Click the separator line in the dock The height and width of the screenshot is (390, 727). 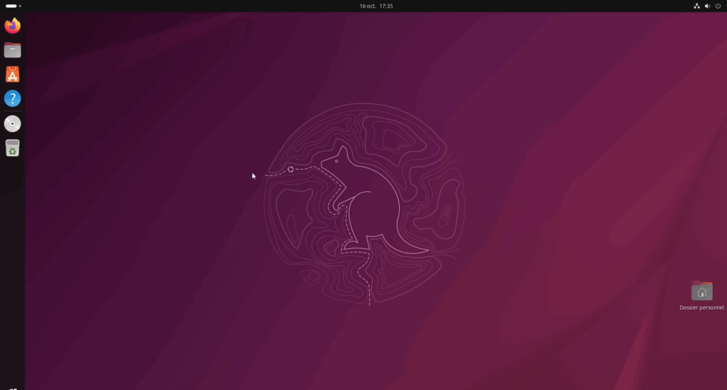point(12,111)
